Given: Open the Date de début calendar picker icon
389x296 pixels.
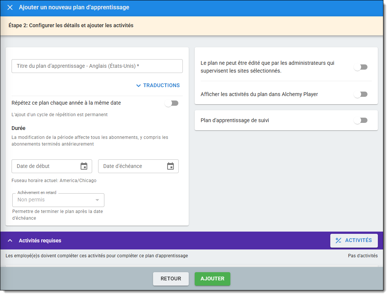Looking at the screenshot, I should click(84, 166).
